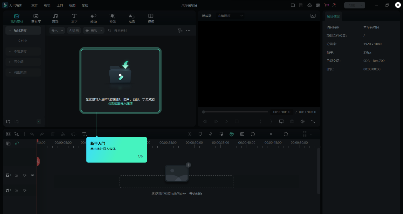Click the AI绘画 button

coord(74,30)
